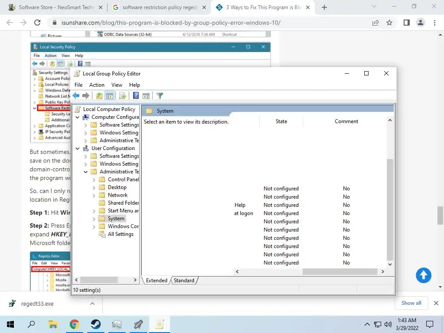
Task: Click the browser address bar URL
Action: (x=171, y=23)
